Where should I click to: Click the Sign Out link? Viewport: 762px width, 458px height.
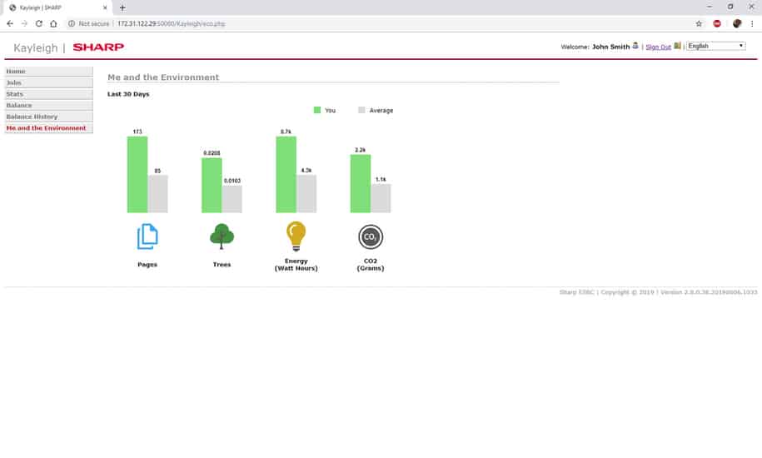coord(658,47)
